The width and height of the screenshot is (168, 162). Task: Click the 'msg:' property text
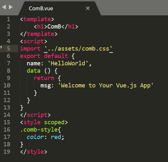click(47, 85)
